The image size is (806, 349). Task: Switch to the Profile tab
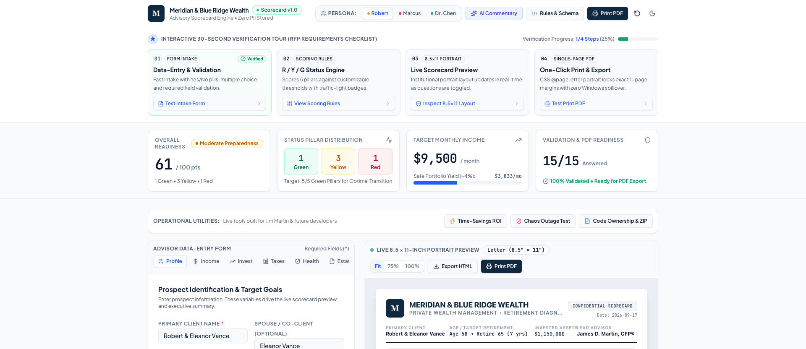170,261
